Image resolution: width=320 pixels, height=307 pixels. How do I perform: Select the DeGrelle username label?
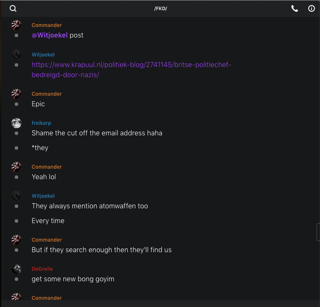42,269
